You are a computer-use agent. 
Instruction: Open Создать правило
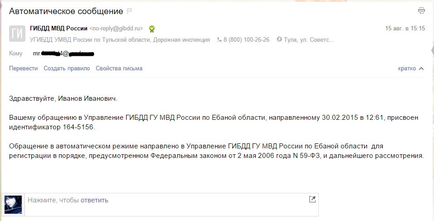67,69
